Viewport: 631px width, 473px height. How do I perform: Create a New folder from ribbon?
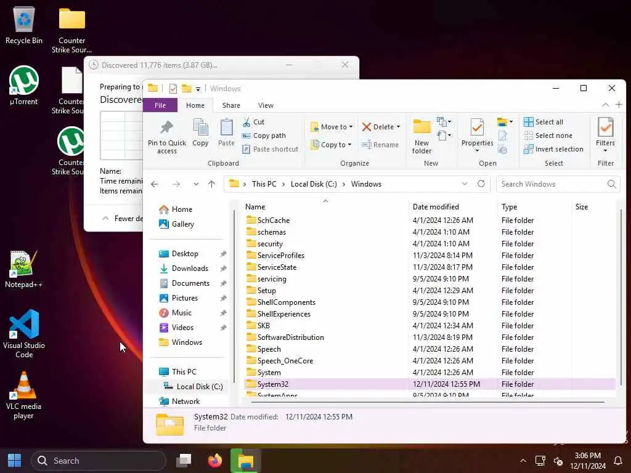pyautogui.click(x=421, y=137)
